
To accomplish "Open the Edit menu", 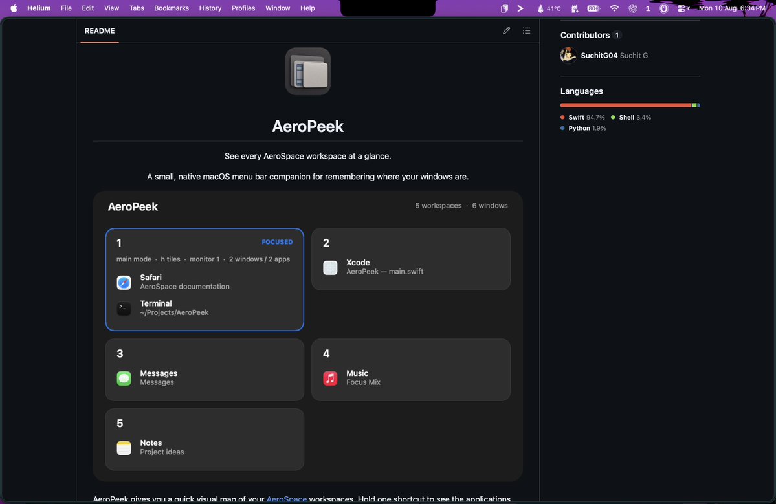I will [x=87, y=8].
